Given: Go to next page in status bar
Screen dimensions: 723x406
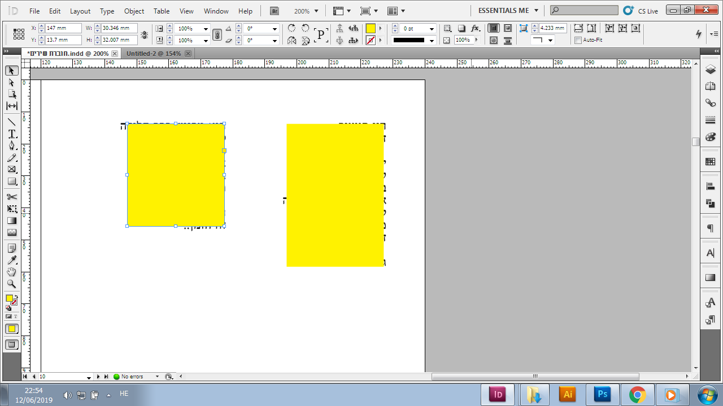Looking at the screenshot, I should pos(98,377).
